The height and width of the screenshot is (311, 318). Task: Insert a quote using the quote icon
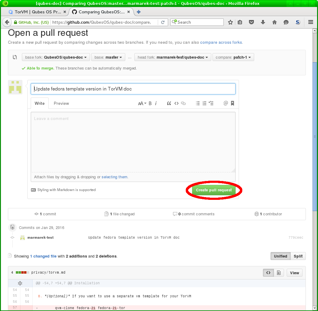pos(169,104)
